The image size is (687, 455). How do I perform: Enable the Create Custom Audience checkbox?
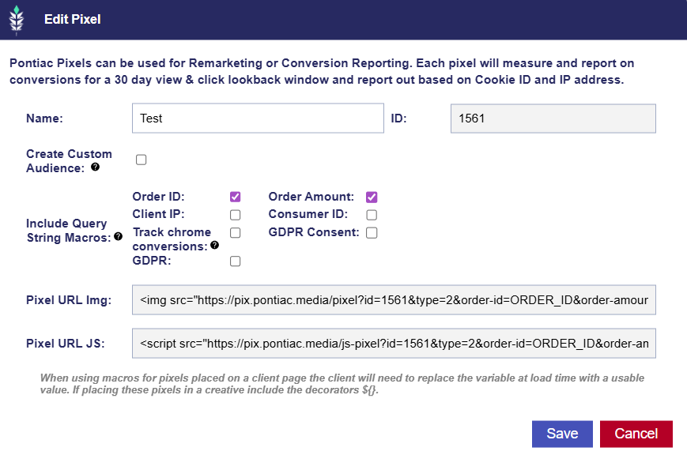(142, 160)
